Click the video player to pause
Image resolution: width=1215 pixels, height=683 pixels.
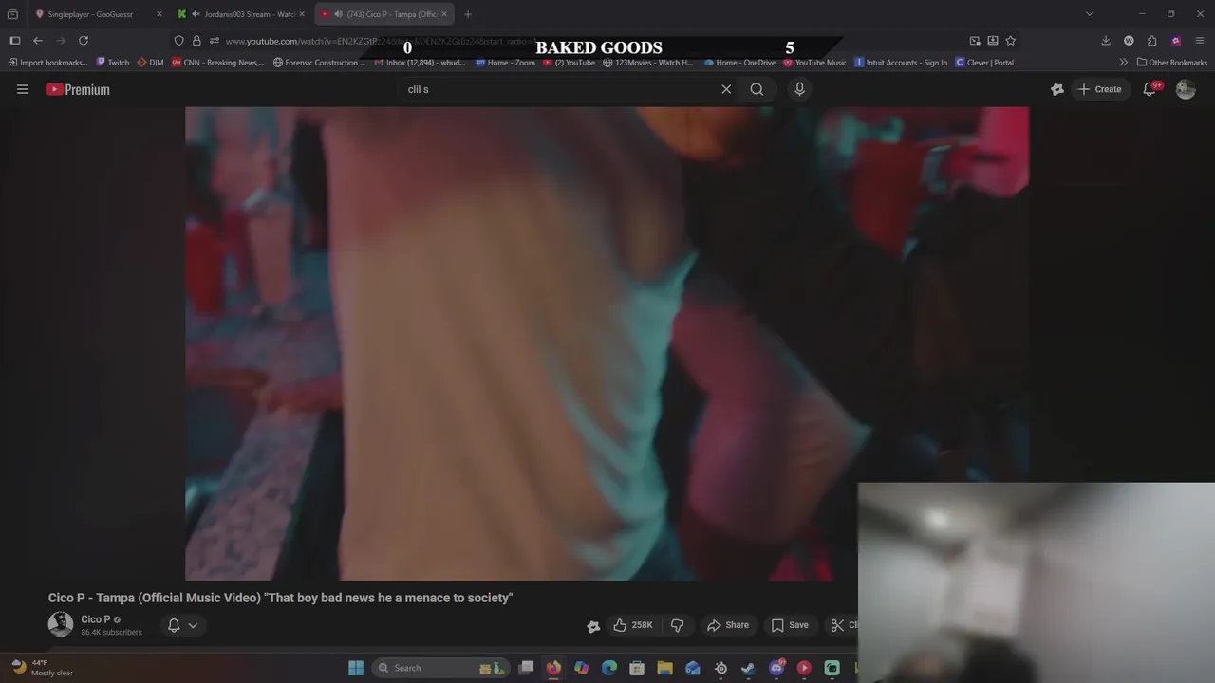tap(607, 343)
